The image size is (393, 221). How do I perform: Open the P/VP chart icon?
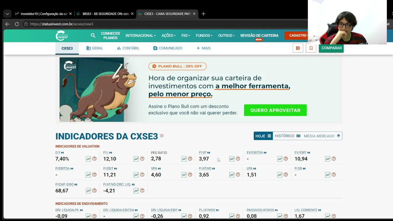point(232,159)
